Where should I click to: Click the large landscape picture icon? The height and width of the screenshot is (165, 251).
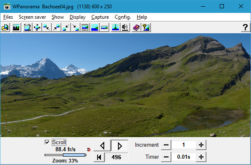tap(95, 27)
